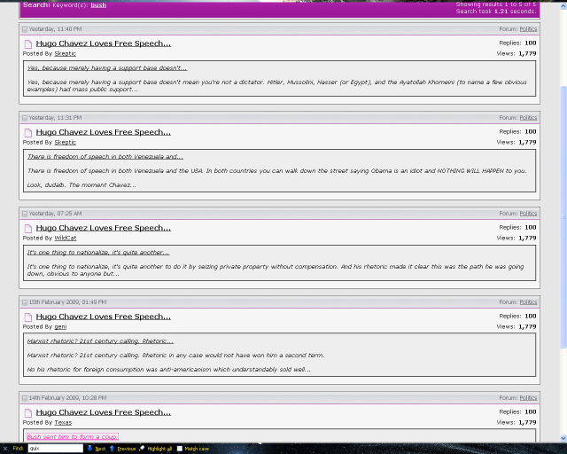The image size is (567, 454).
Task: Open Hugo Chavez thread title posted by WildCat
Action: (x=103, y=228)
